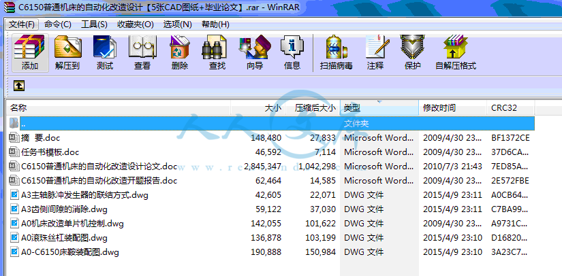Click the modified time 2010/7/3 21:43

click(452, 167)
